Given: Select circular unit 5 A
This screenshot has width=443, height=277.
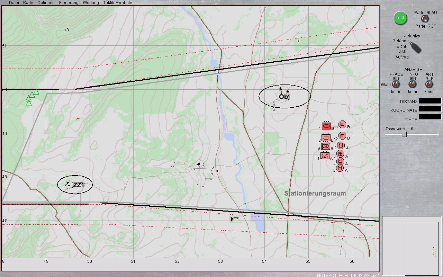Looking at the screenshot, I should (x=340, y=168).
